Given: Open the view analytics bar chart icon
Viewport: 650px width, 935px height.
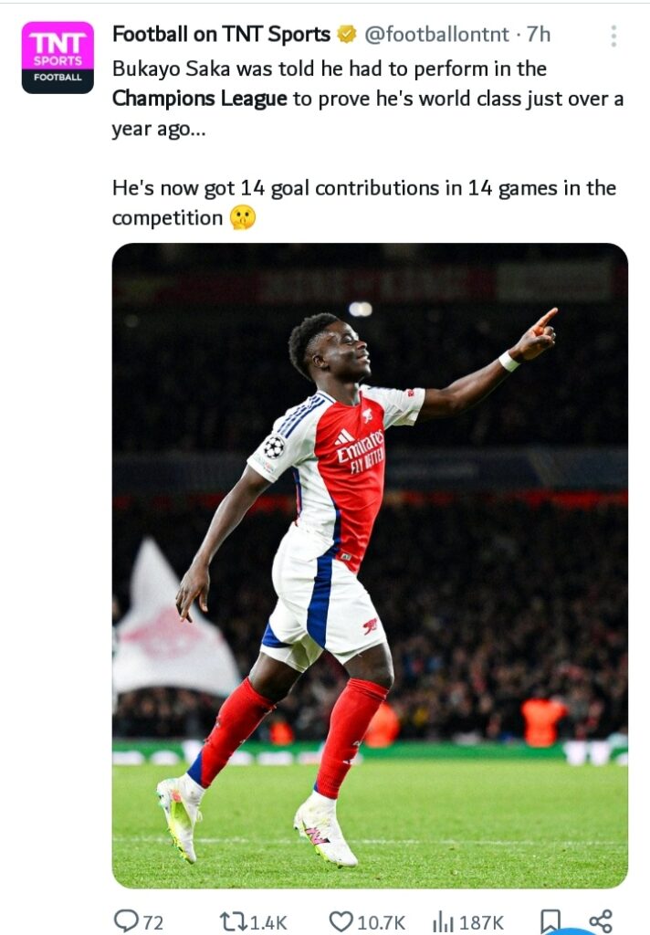Looking at the screenshot, I should (x=442, y=921).
